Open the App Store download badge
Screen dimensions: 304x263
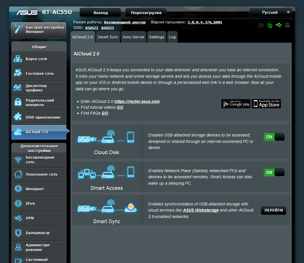[x=266, y=104]
